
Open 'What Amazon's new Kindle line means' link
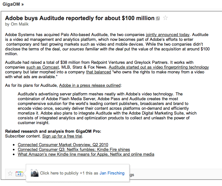pyautogui.click(x=86, y=154)
